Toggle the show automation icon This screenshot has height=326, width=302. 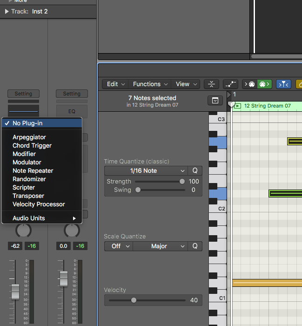(230, 84)
